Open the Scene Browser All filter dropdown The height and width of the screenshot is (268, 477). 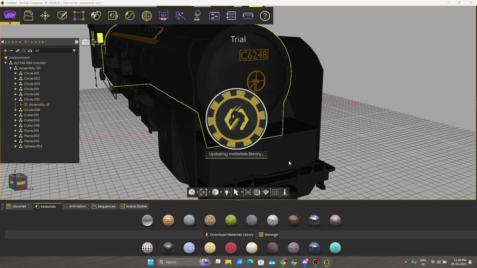(x=55, y=51)
